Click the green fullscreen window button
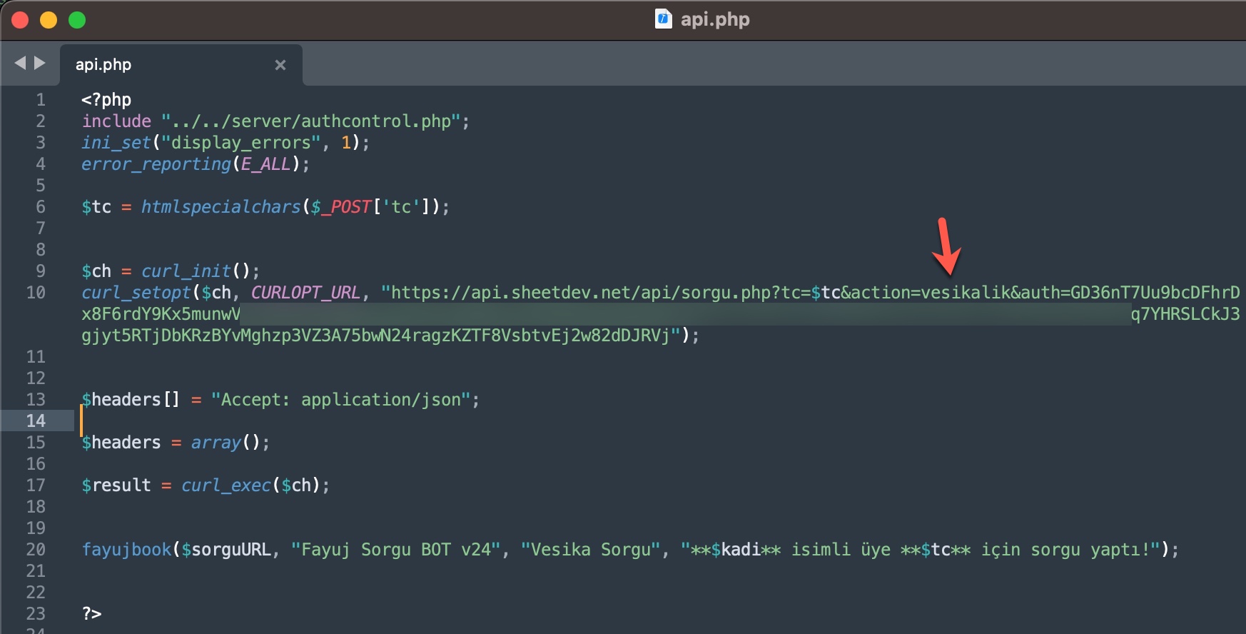This screenshot has height=634, width=1246. 77,20
